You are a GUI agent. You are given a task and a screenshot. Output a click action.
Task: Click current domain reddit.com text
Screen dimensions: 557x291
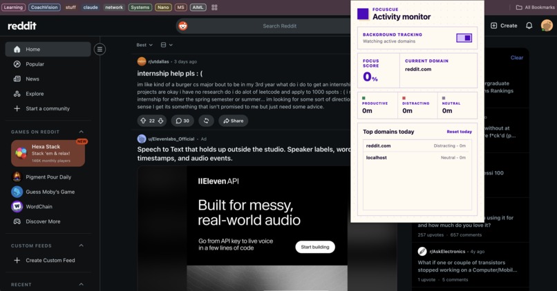[418, 69]
